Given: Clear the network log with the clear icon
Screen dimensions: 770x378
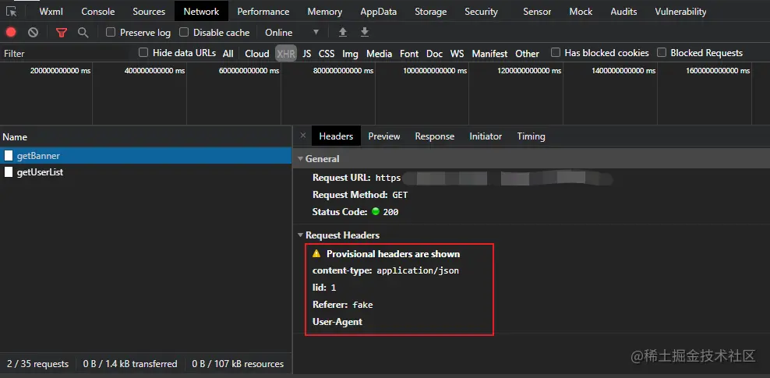Looking at the screenshot, I should (x=33, y=33).
